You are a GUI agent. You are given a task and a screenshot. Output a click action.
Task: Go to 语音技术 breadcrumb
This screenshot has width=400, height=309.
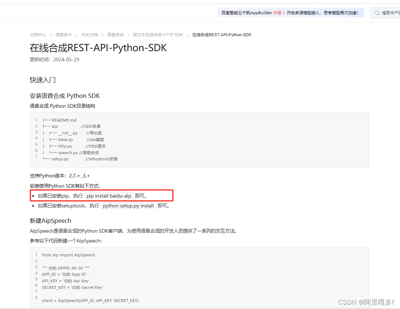point(64,35)
